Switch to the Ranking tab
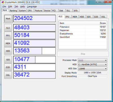Image resolution: width=113 pixels, height=102 pixels. (x=13, y=11)
